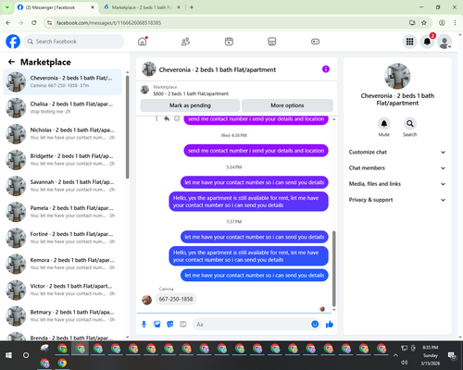This screenshot has width=463, height=370.
Task: Click Mark as pending button
Action: pos(190,105)
